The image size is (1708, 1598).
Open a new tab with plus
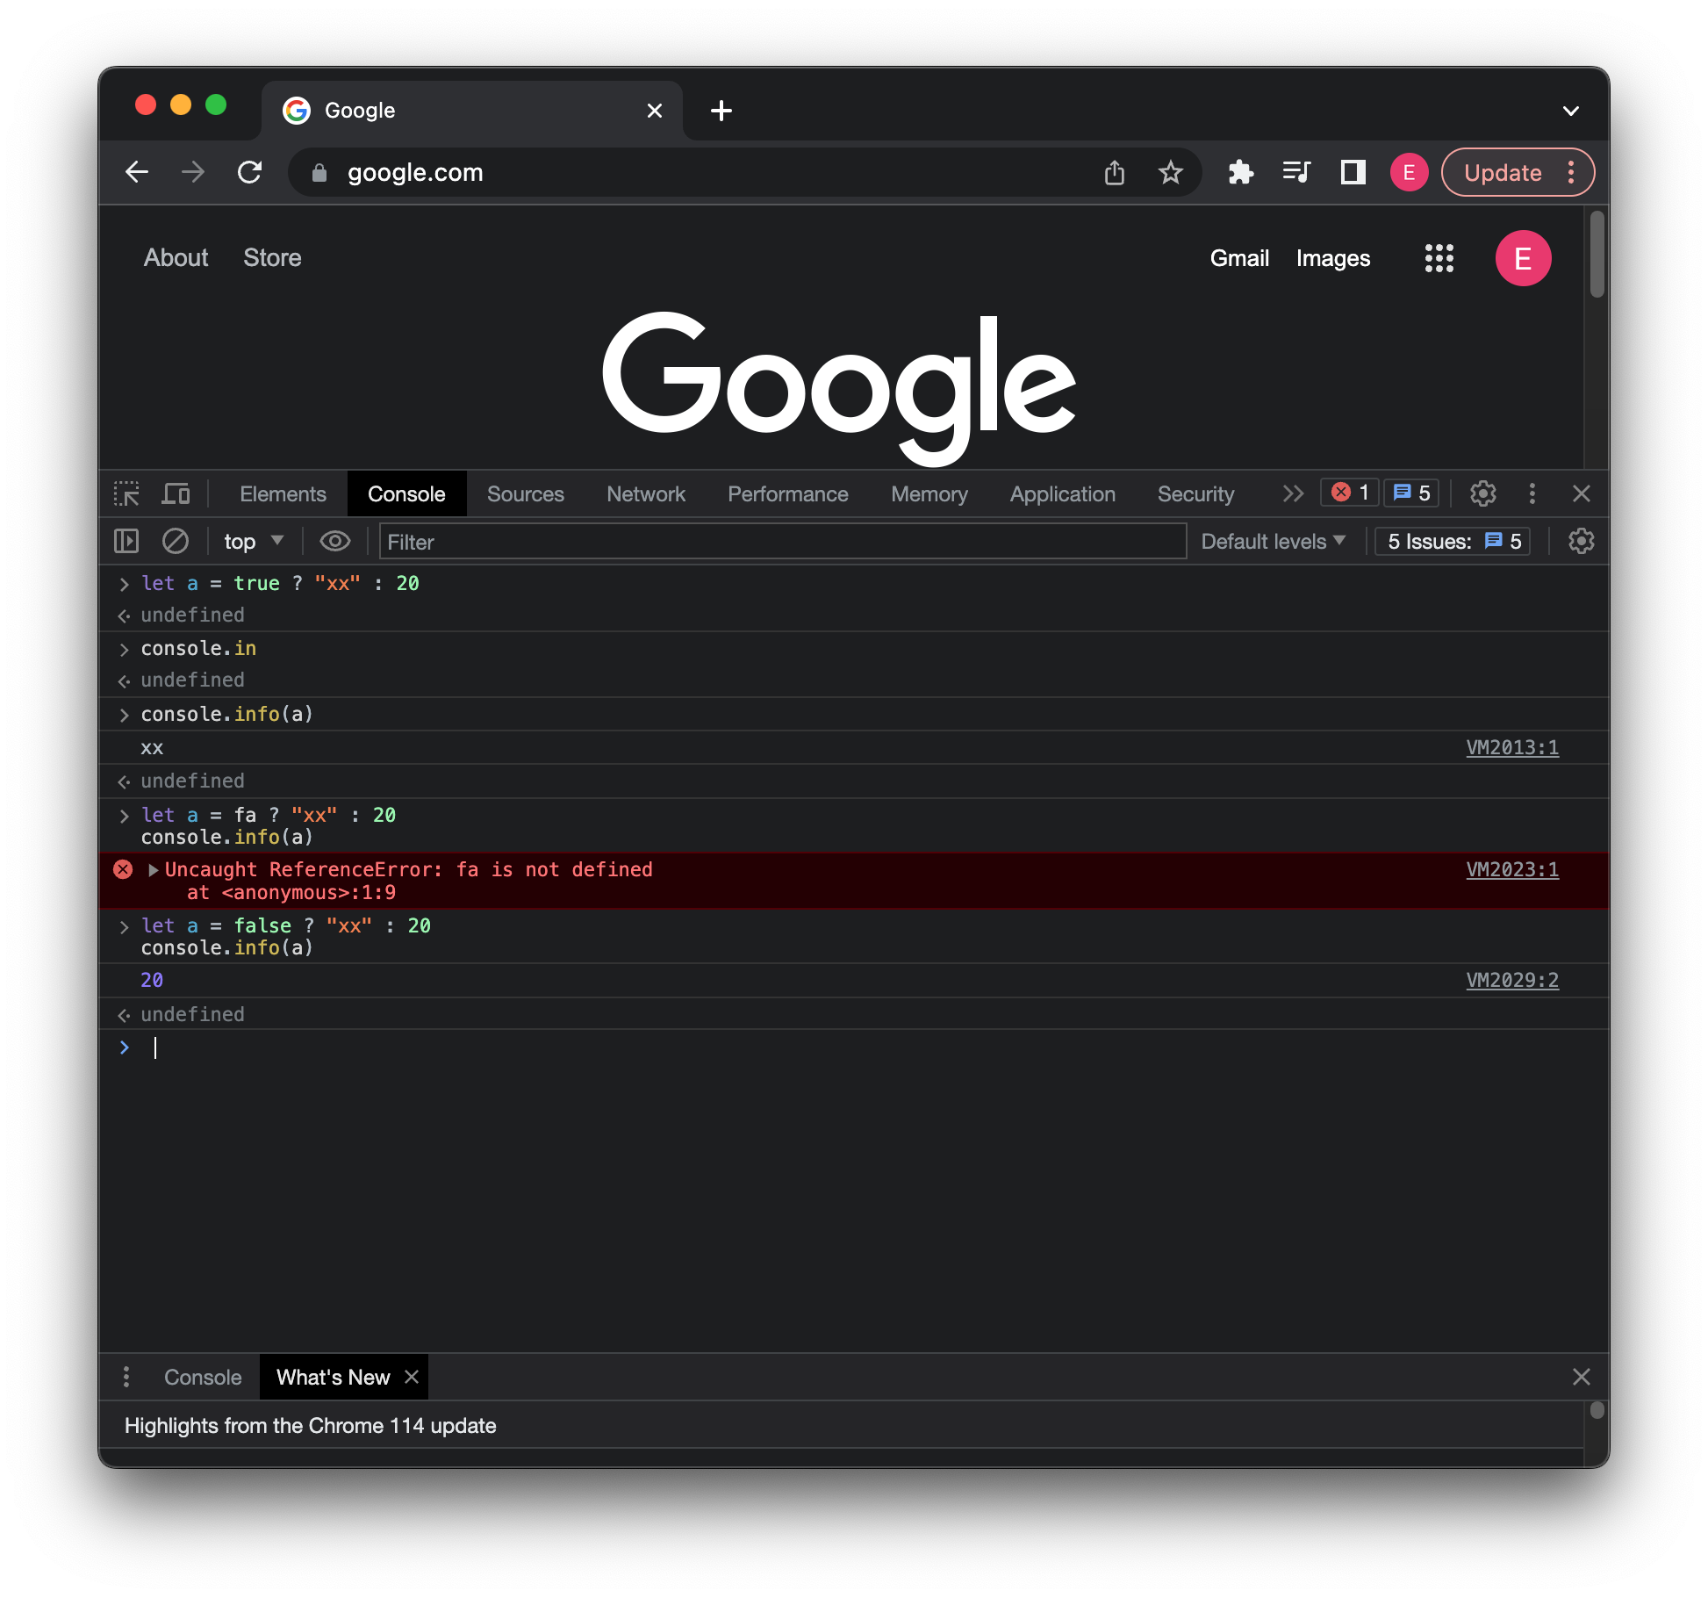(x=721, y=111)
